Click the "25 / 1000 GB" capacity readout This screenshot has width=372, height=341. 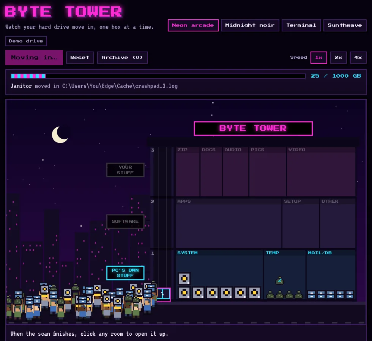[x=336, y=76]
